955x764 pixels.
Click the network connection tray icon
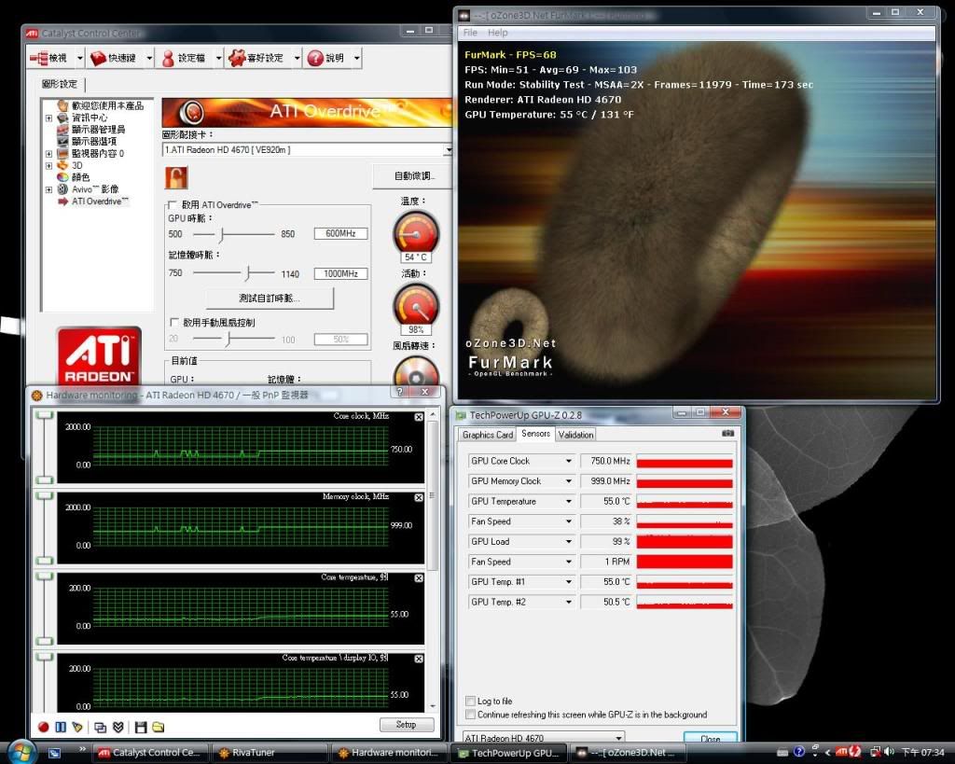875,752
